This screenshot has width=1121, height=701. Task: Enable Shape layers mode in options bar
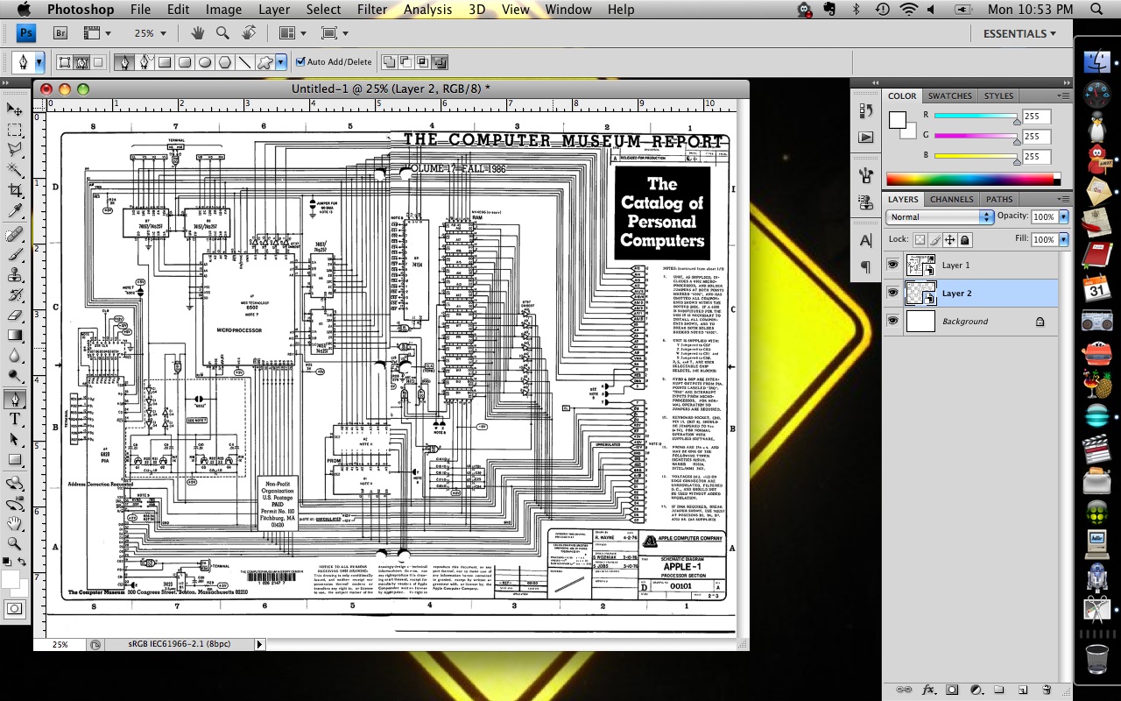click(x=65, y=62)
